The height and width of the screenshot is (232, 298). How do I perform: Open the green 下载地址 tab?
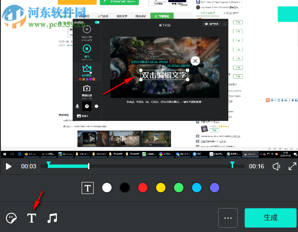(162, 16)
